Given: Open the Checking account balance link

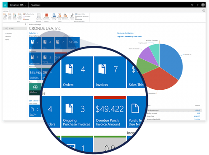Looking at the screenshot, I should pyautogui.click(x=197, y=110).
